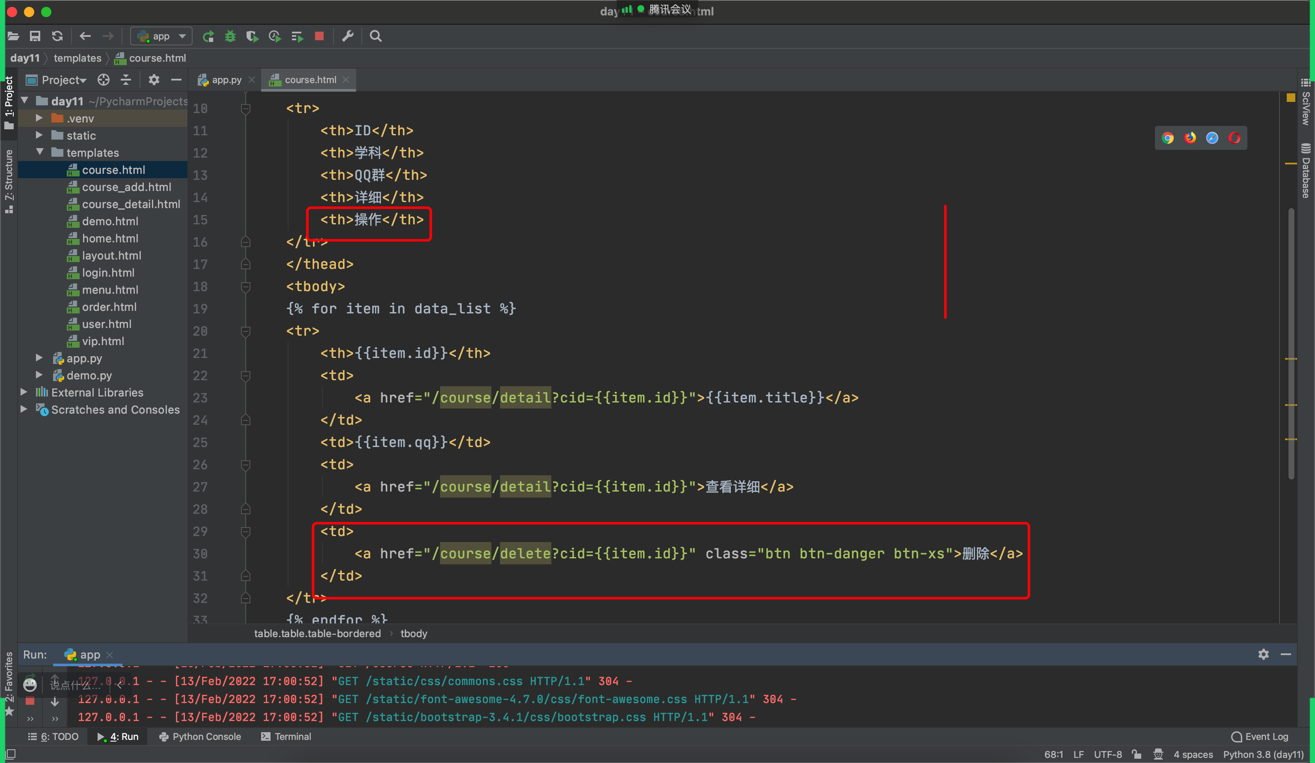The image size is (1315, 763).
Task: Click the 4 spaces indent setting
Action: (x=1193, y=754)
